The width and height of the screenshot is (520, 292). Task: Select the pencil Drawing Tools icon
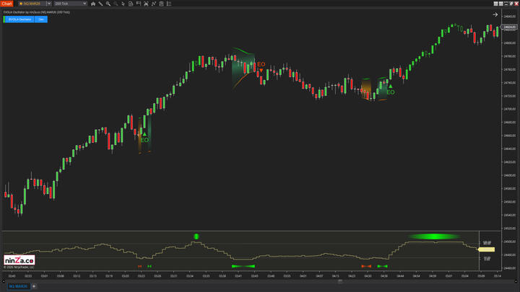100,4
